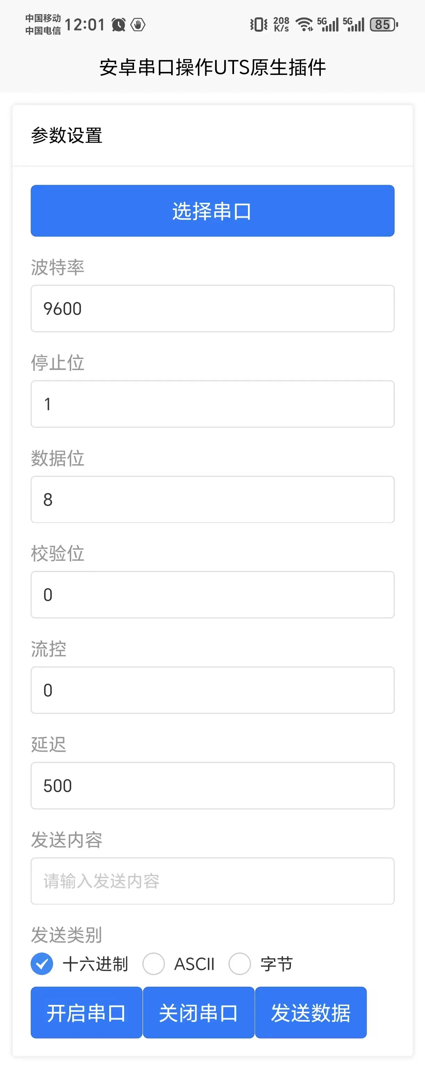
Task: Select the 十六进制 radio option
Action: coord(42,964)
